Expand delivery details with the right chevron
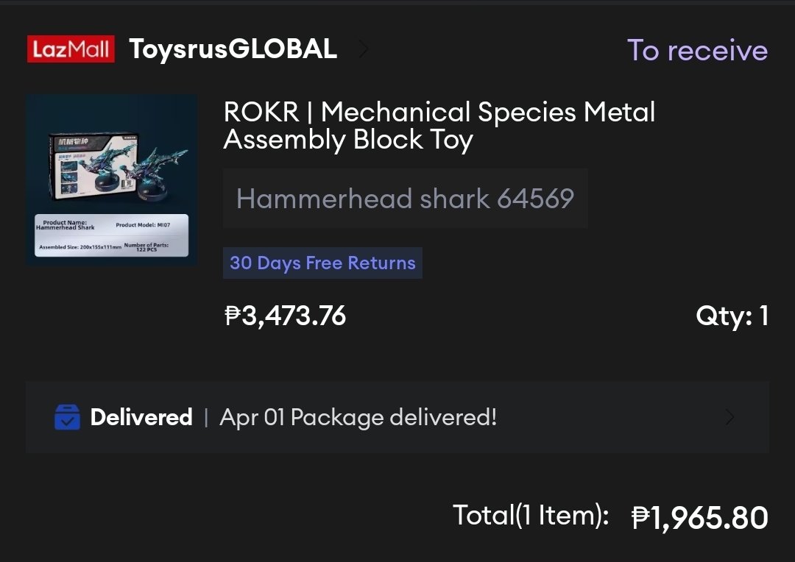The height and width of the screenshot is (562, 795). 729,418
